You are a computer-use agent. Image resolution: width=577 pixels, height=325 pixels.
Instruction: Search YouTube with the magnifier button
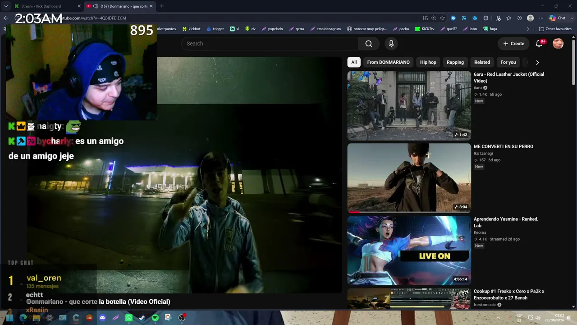pos(369,44)
